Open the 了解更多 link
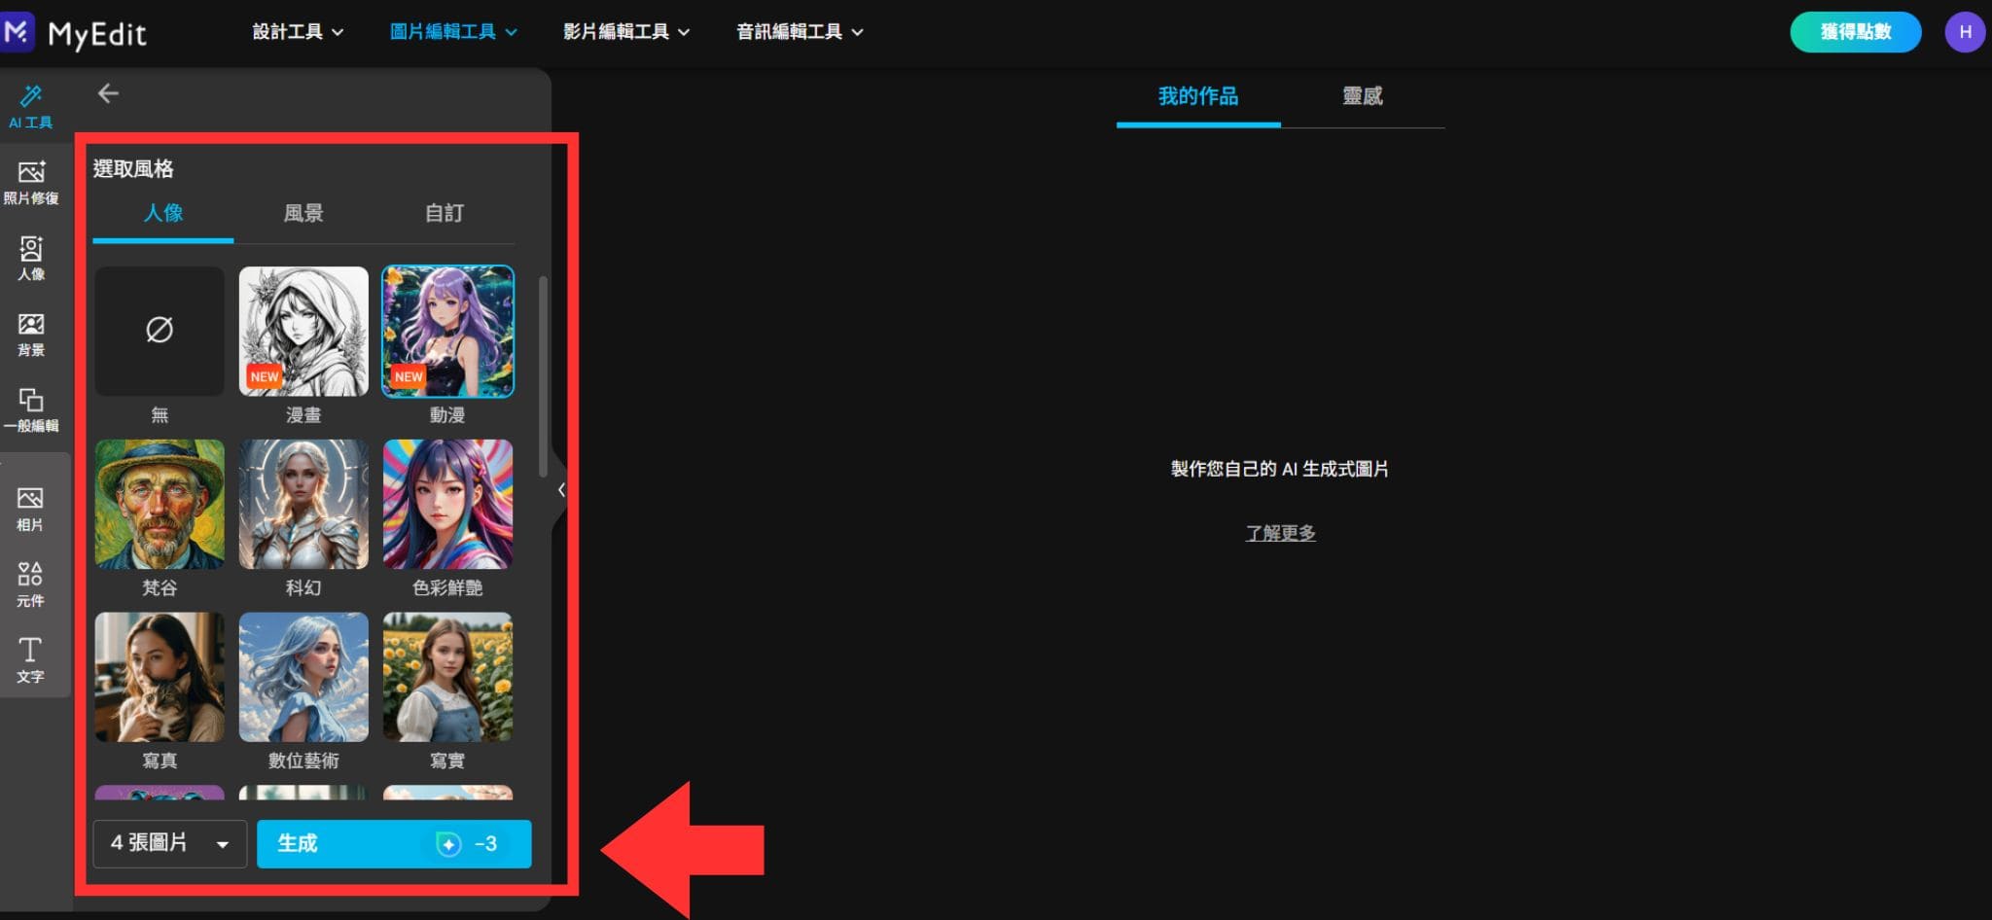This screenshot has height=920, width=1992. 1280,533
